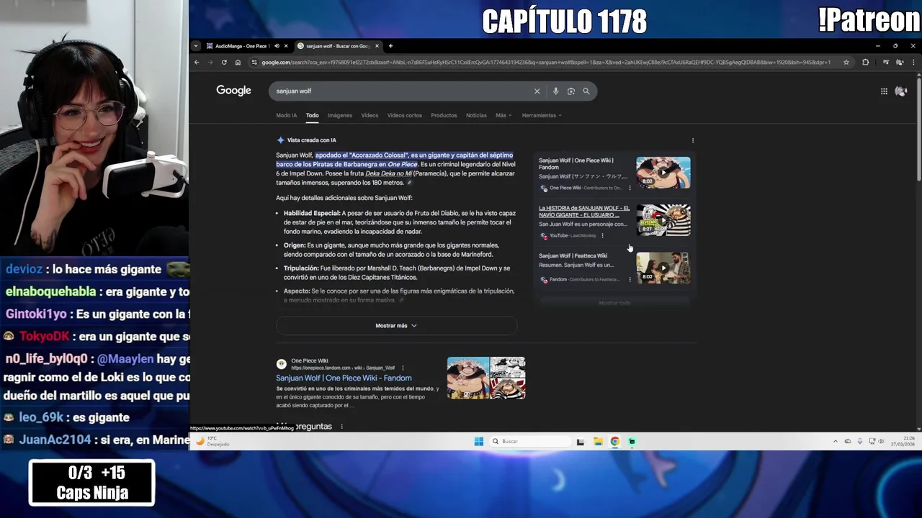Expand AI overview with Mostrar más
This screenshot has height=518, width=922.
pos(396,326)
